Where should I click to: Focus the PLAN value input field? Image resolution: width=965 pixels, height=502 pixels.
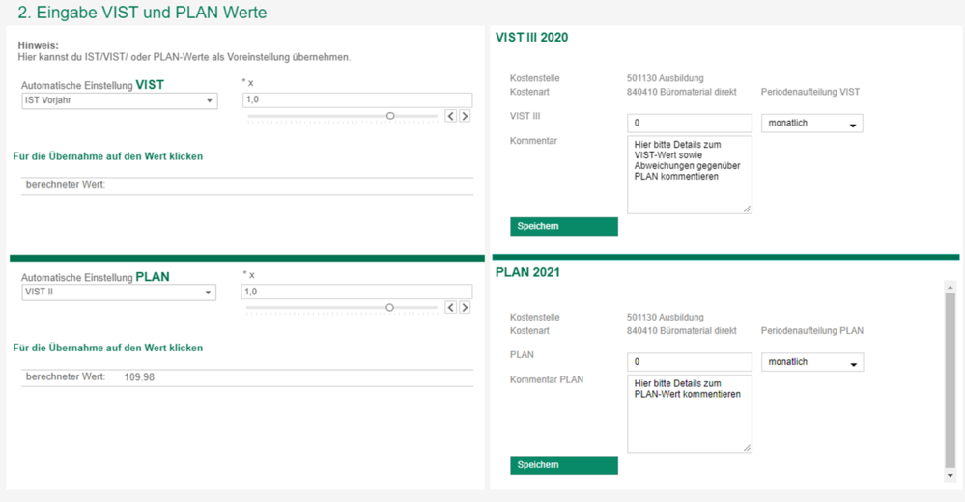coord(690,362)
